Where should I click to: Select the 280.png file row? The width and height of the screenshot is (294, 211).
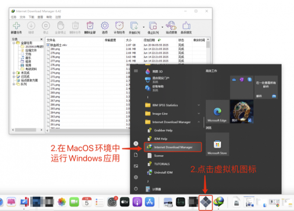click(126, 49)
